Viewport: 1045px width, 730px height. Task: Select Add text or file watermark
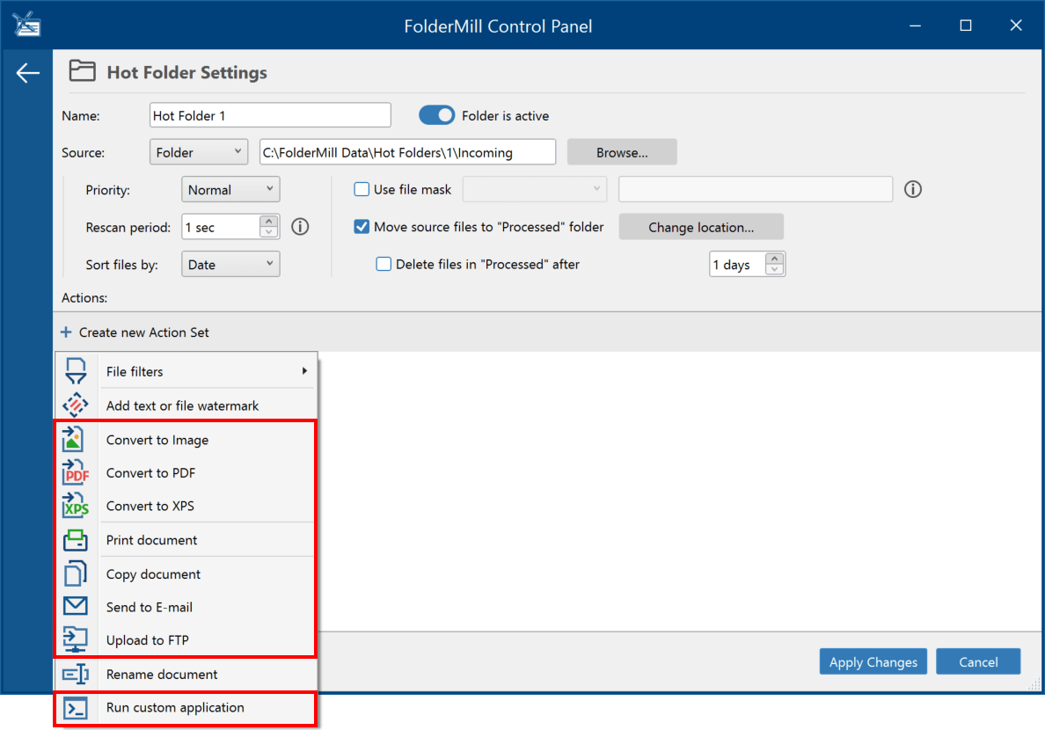(x=186, y=405)
